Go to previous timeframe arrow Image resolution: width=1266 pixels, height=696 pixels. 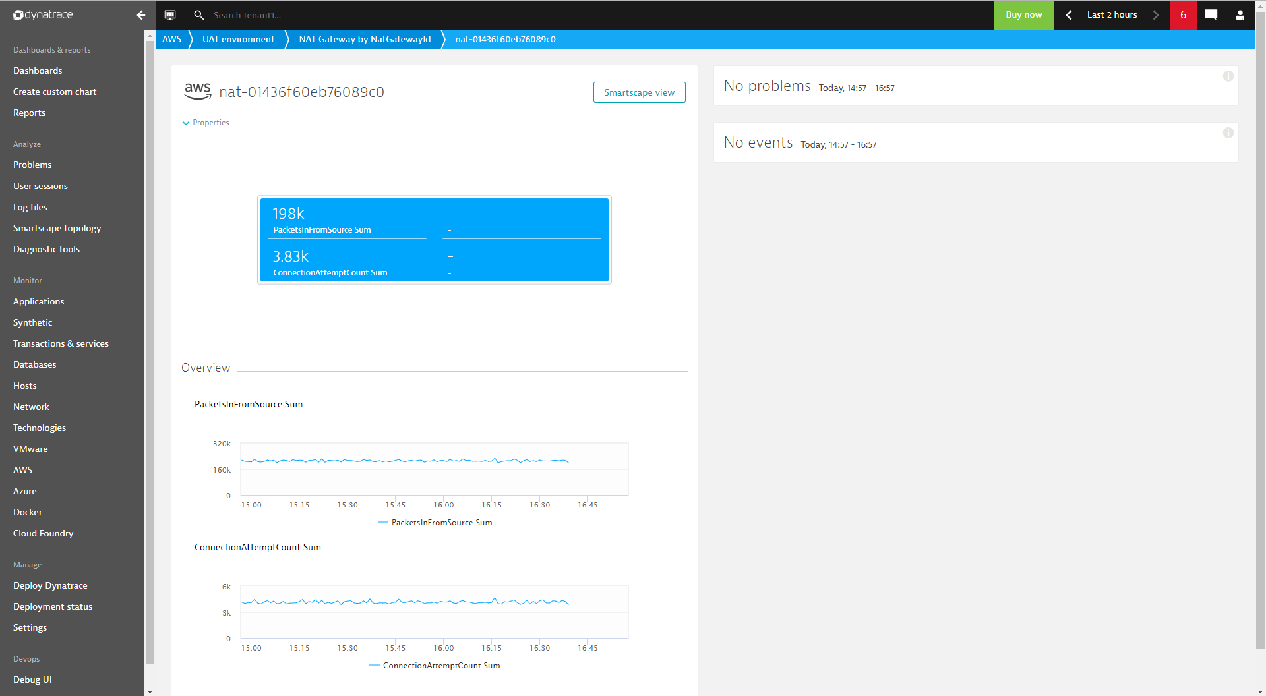[1069, 14]
